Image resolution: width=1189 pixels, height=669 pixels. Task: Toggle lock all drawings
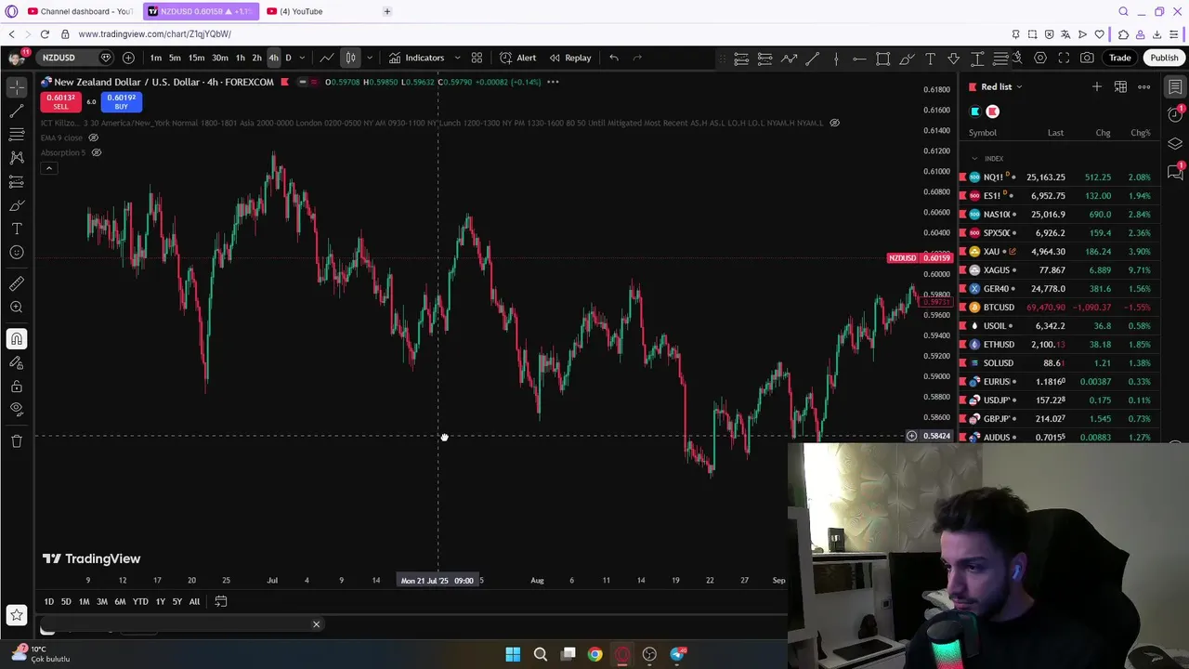point(17,386)
